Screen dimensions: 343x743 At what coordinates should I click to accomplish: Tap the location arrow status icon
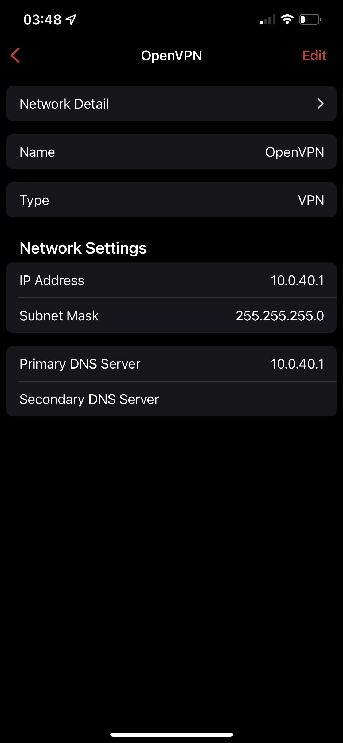point(71,20)
